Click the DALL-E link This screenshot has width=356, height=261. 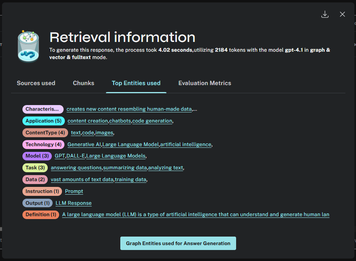click(75, 156)
